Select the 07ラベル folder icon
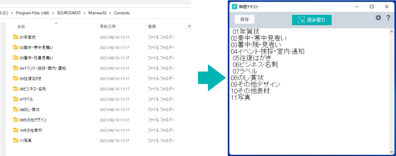Viewport: 396px width, 156px height. coord(16,99)
